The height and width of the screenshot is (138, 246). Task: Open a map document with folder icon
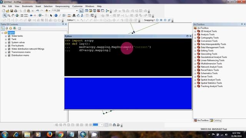tap(8, 11)
